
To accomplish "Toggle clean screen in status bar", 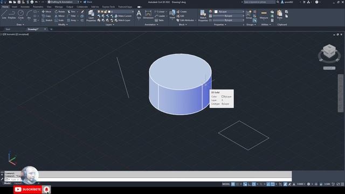I will pos(338,184).
